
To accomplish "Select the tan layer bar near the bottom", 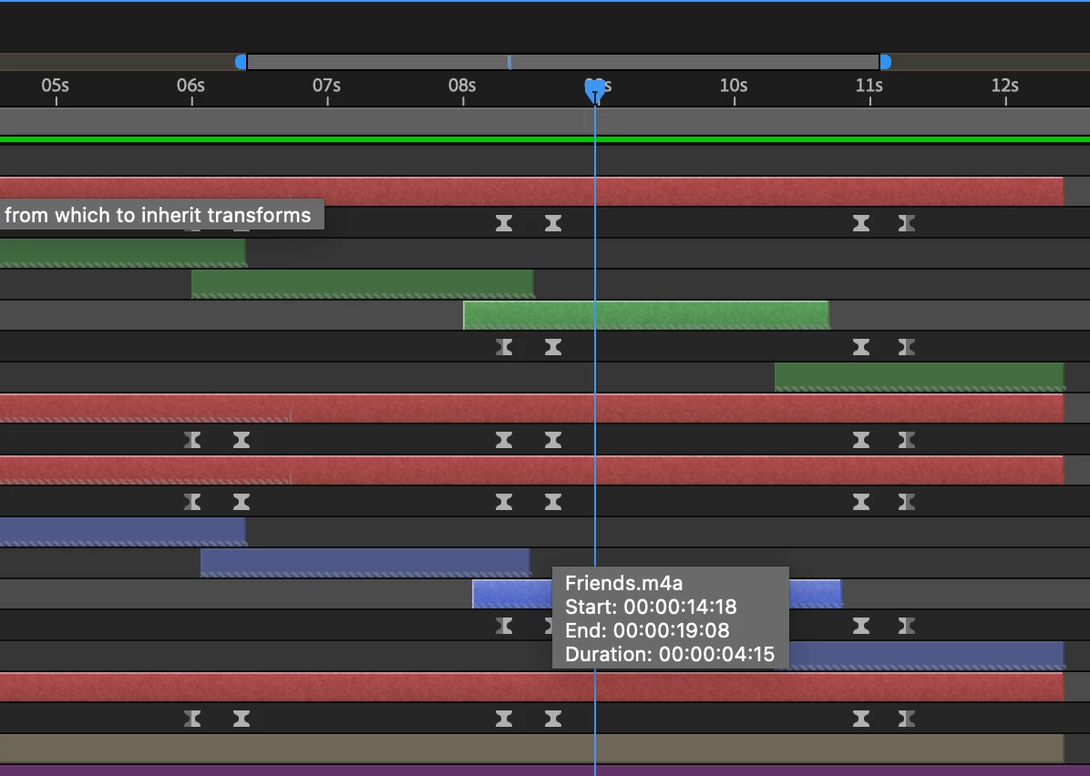I will (532, 748).
